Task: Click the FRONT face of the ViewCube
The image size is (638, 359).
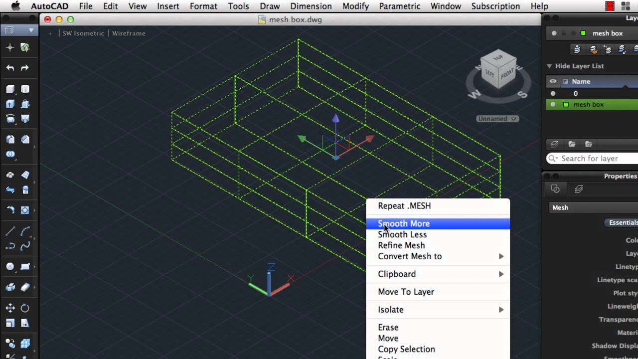Action: (507, 74)
